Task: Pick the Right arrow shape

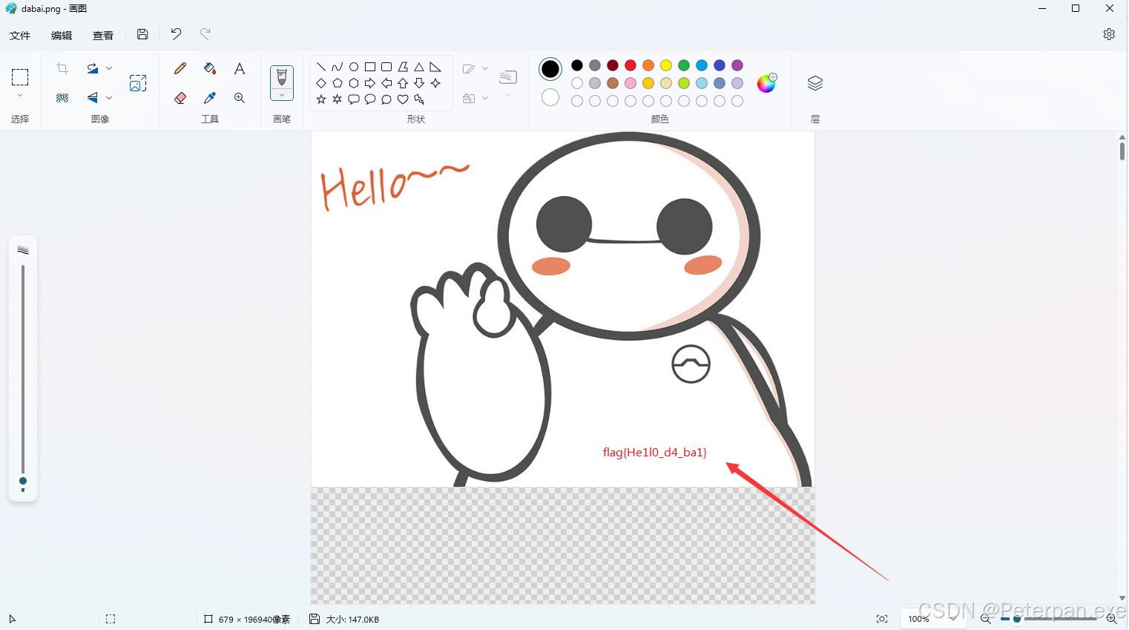Action: pos(370,83)
